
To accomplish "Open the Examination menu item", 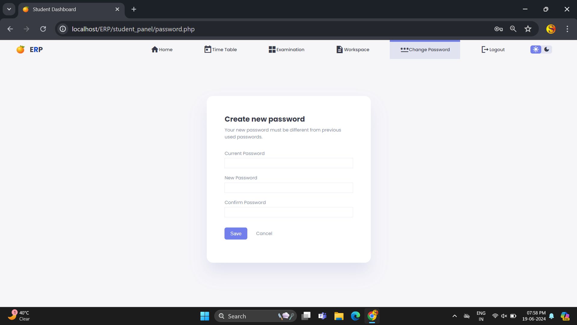I will click(x=286, y=50).
